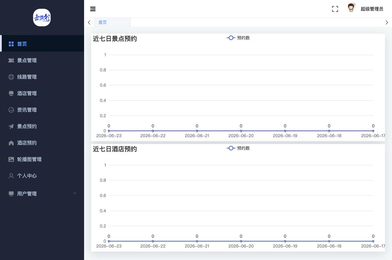
Task: Click 0.6 y-axis label in 景点预约 chart
Action: point(103,85)
